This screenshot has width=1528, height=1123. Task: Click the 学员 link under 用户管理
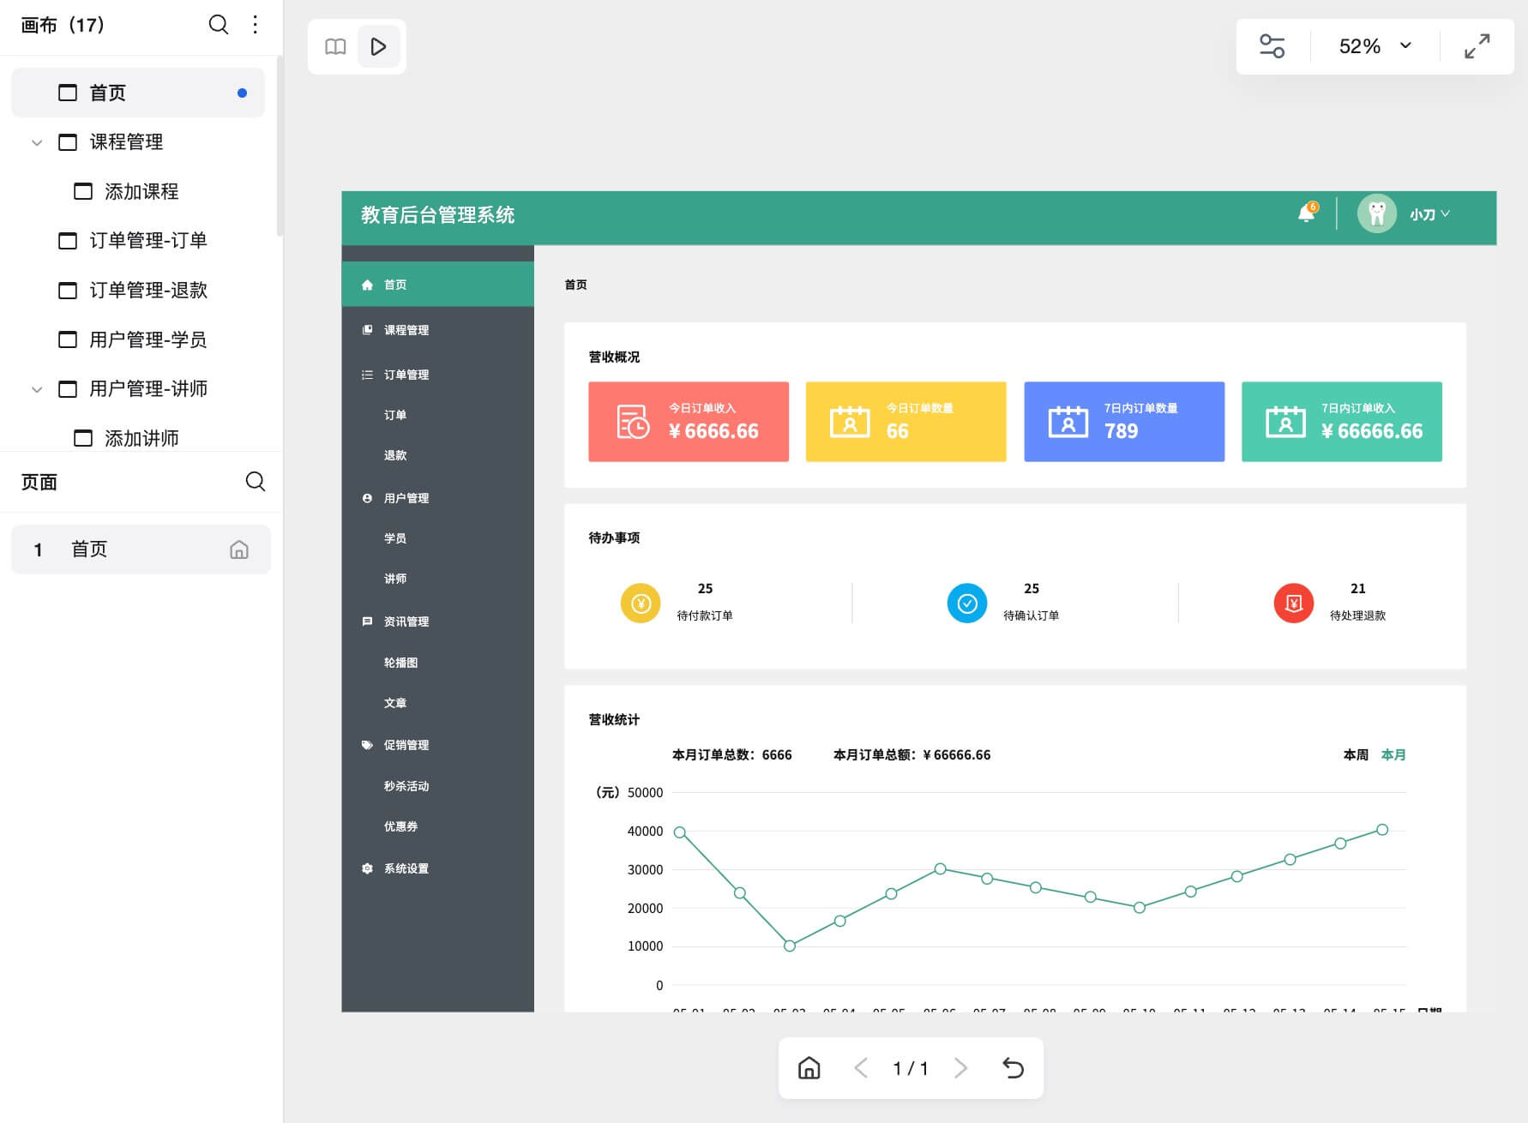[x=395, y=537]
